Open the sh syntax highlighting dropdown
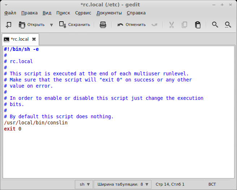 tap(84, 184)
